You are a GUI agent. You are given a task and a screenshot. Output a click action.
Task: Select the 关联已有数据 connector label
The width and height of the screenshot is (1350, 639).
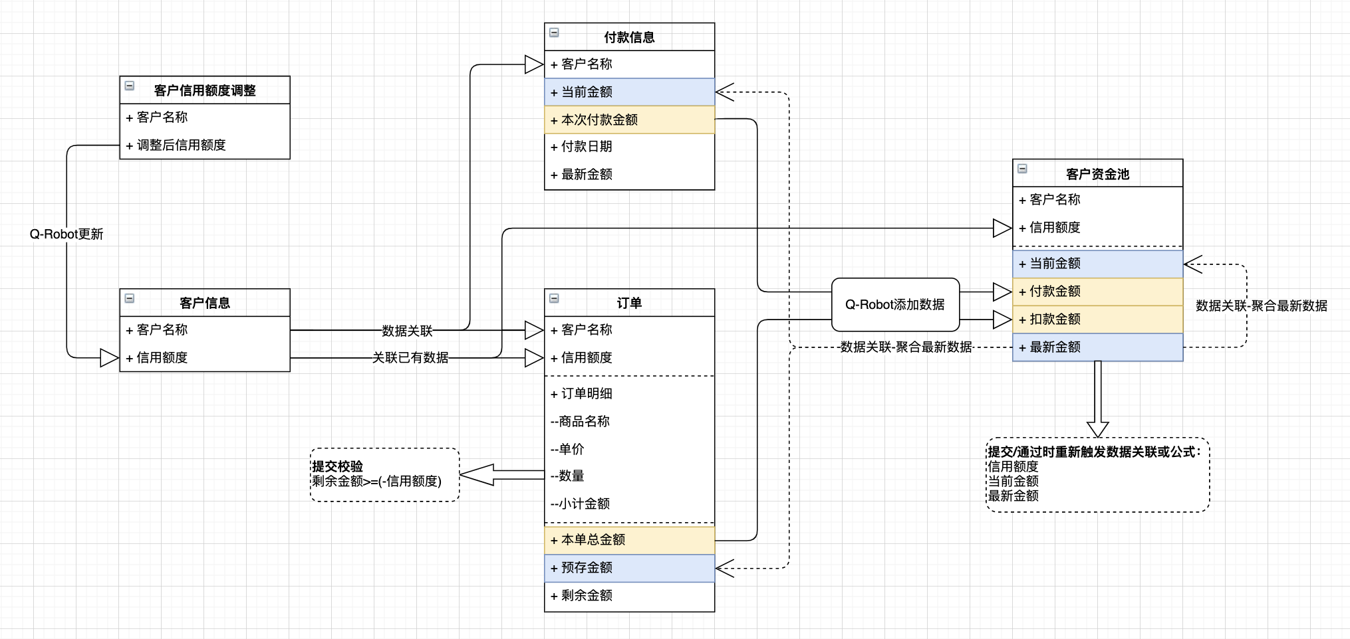click(x=410, y=357)
